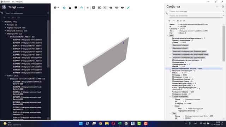Viewport: 226px width, 127px height.
Task: Expand tree levels with the left-panel plus
Action: click(x=5, y=18)
